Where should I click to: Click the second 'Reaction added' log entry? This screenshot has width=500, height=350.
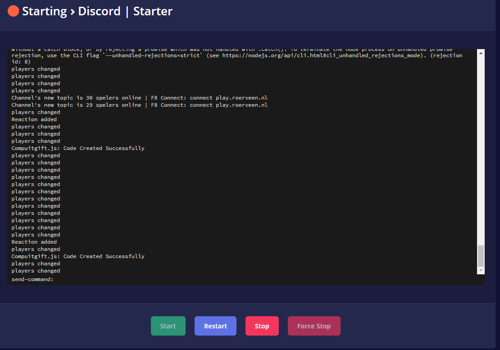(x=34, y=242)
